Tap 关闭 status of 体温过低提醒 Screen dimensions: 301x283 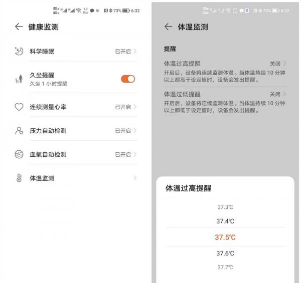coord(275,94)
